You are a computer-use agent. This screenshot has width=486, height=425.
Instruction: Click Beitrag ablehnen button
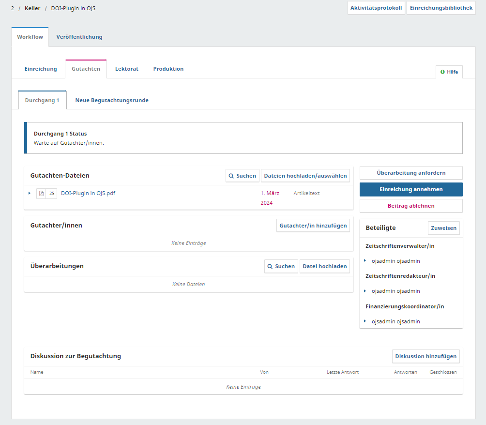[x=410, y=206]
